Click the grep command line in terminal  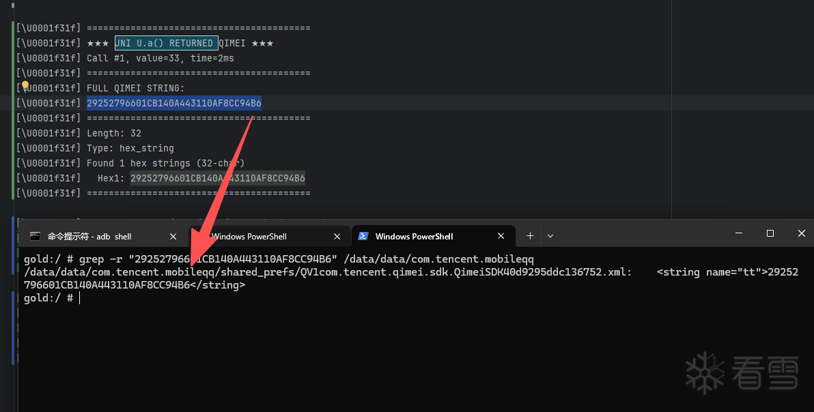pos(279,259)
